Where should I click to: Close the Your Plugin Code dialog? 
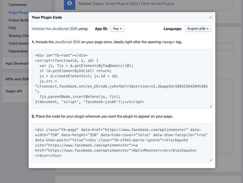[x=210, y=18]
